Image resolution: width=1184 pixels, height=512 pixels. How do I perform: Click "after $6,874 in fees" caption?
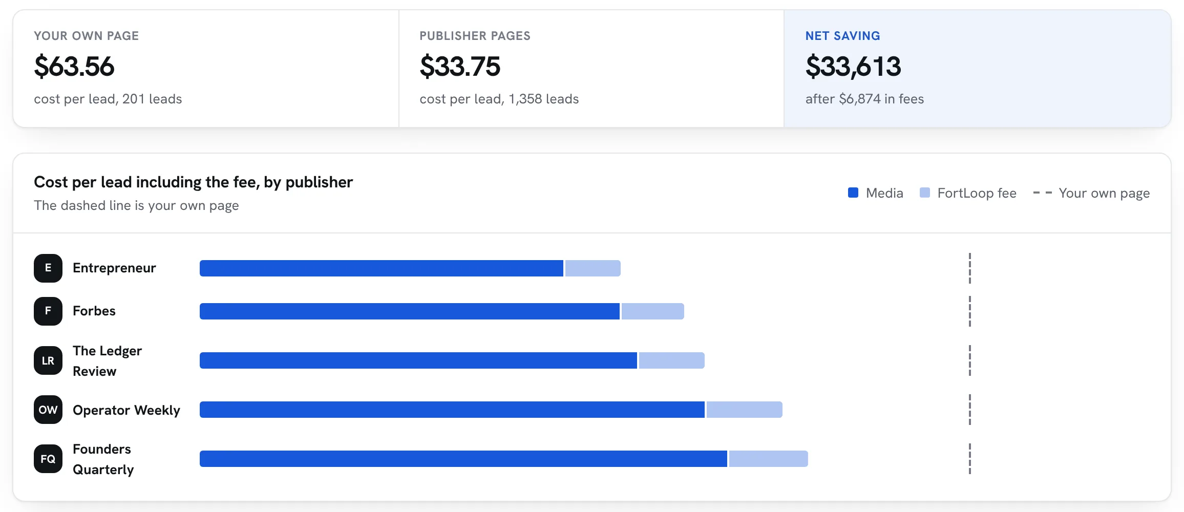click(x=865, y=99)
